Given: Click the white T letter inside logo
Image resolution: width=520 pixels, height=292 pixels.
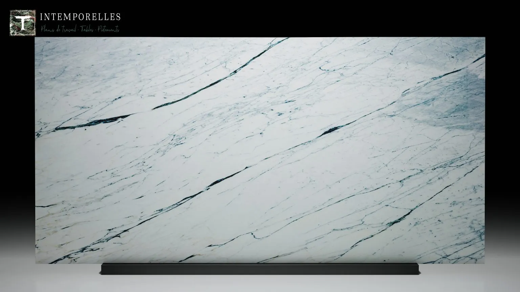Looking at the screenshot, I should coord(23,22).
